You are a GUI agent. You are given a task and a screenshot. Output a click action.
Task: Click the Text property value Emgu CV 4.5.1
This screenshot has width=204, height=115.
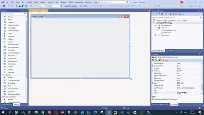pos(182,93)
